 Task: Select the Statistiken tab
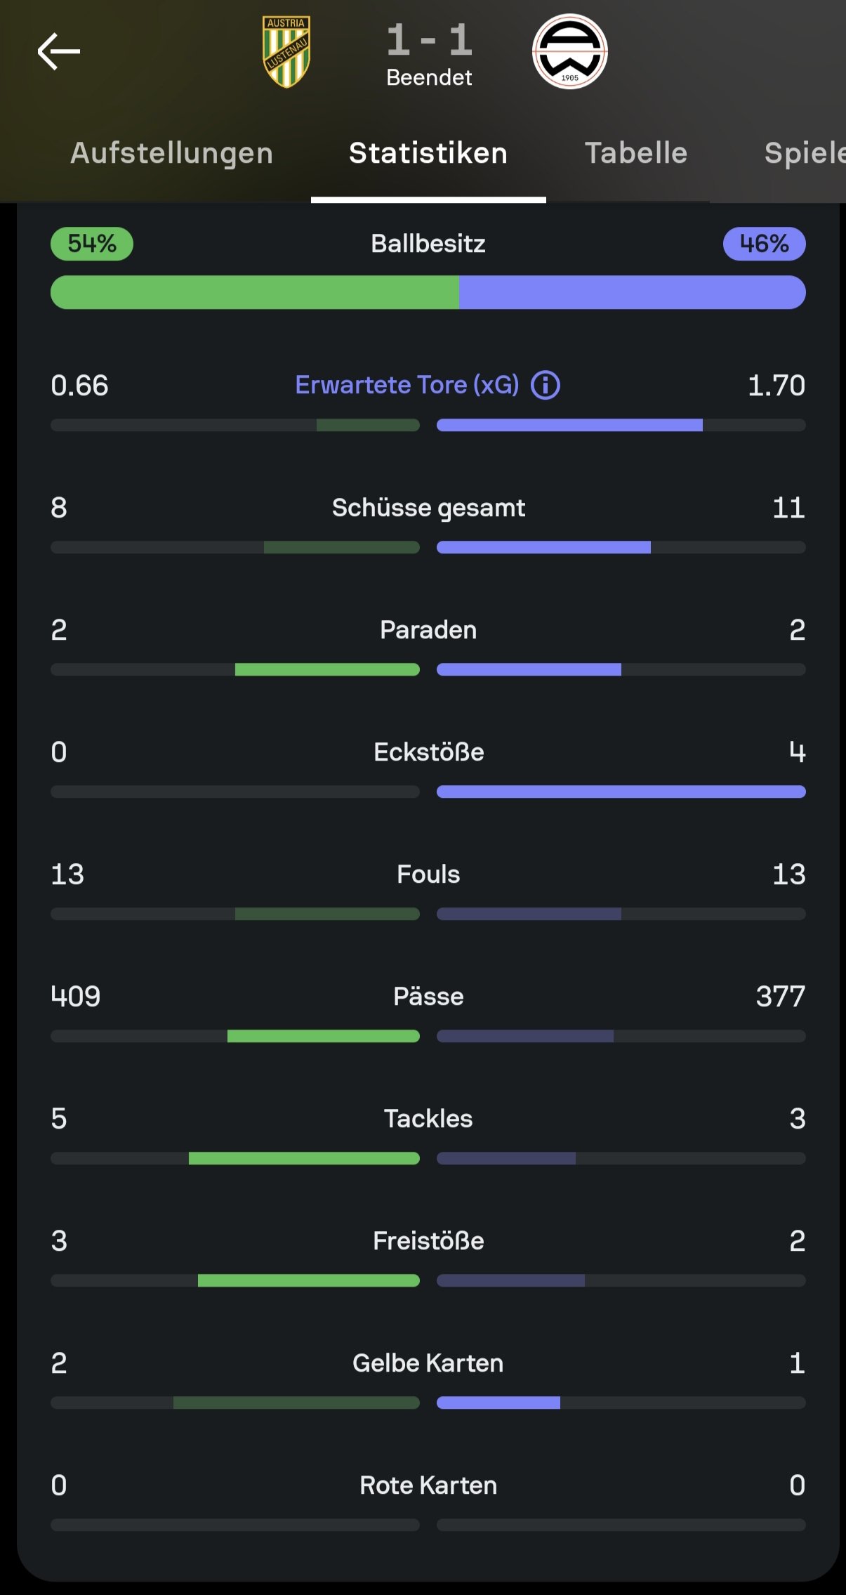(x=428, y=153)
